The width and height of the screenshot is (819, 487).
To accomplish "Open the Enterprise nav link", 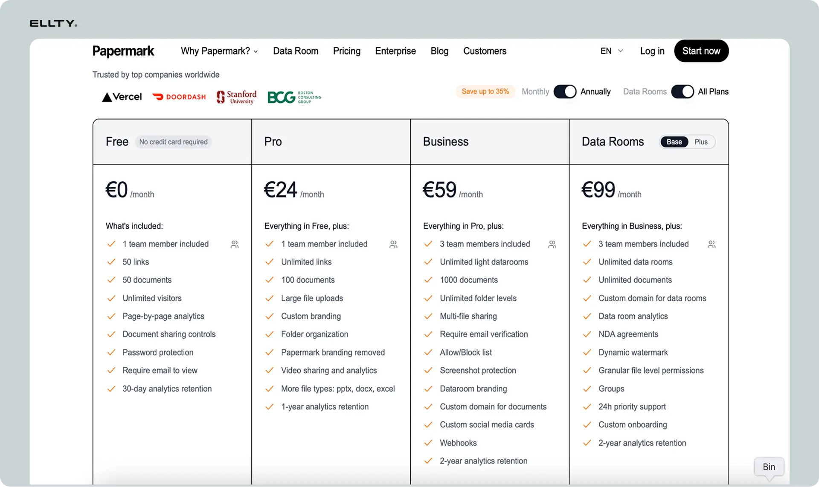I will 395,51.
